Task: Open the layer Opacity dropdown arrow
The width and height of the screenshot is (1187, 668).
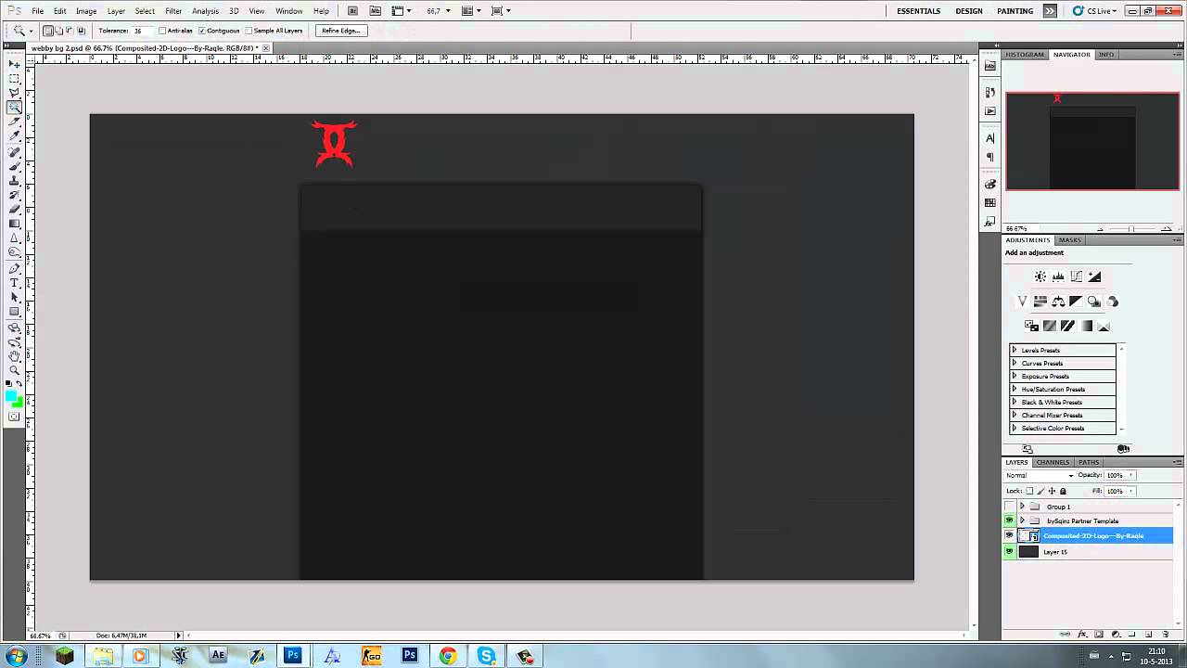Action: pyautogui.click(x=1130, y=475)
